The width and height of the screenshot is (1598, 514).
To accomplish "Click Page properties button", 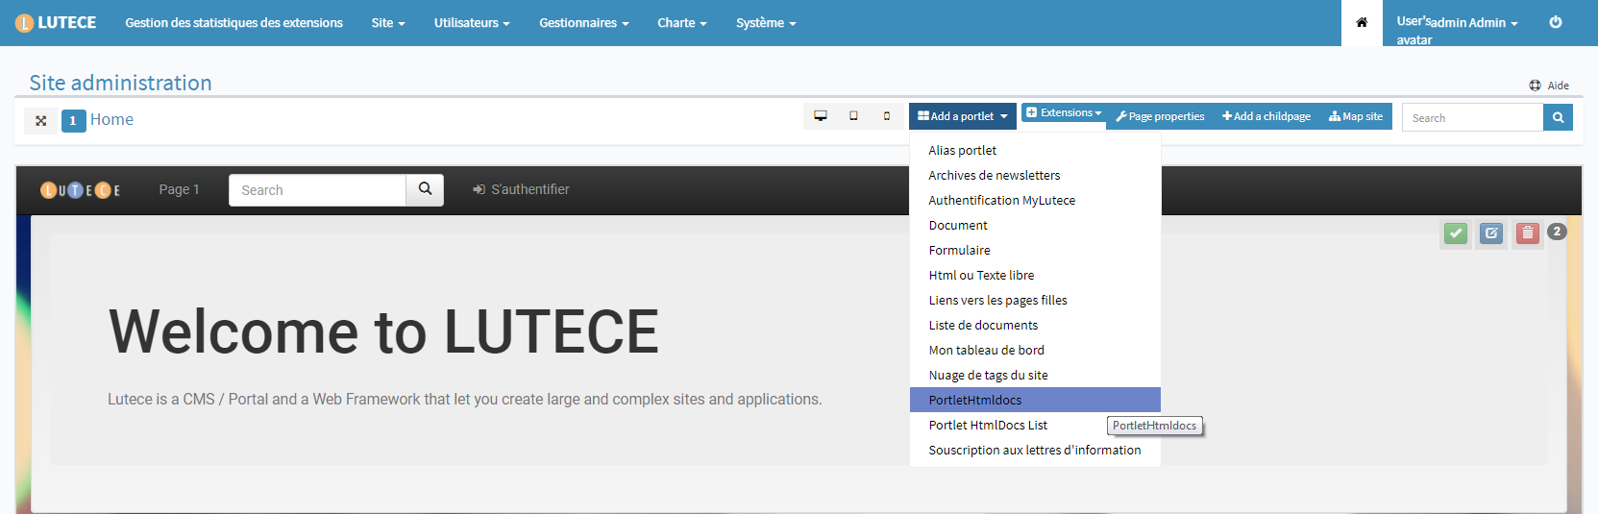I will (x=1160, y=116).
